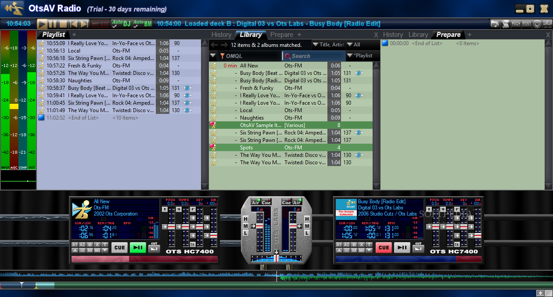This screenshot has width=553, height=297.
Task: Toggle play/pause on left deck A
Action: [x=137, y=247]
